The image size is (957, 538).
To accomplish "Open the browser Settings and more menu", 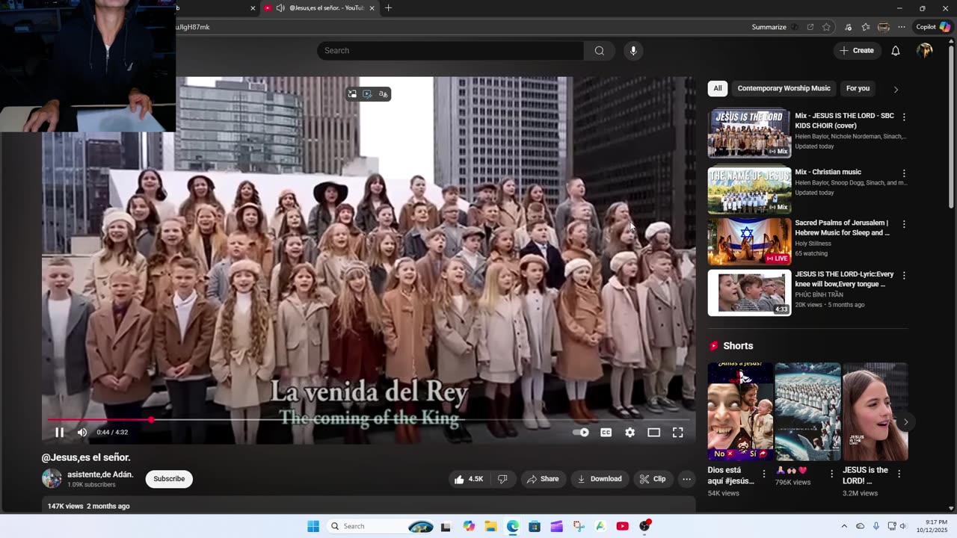I will pyautogui.click(x=902, y=27).
